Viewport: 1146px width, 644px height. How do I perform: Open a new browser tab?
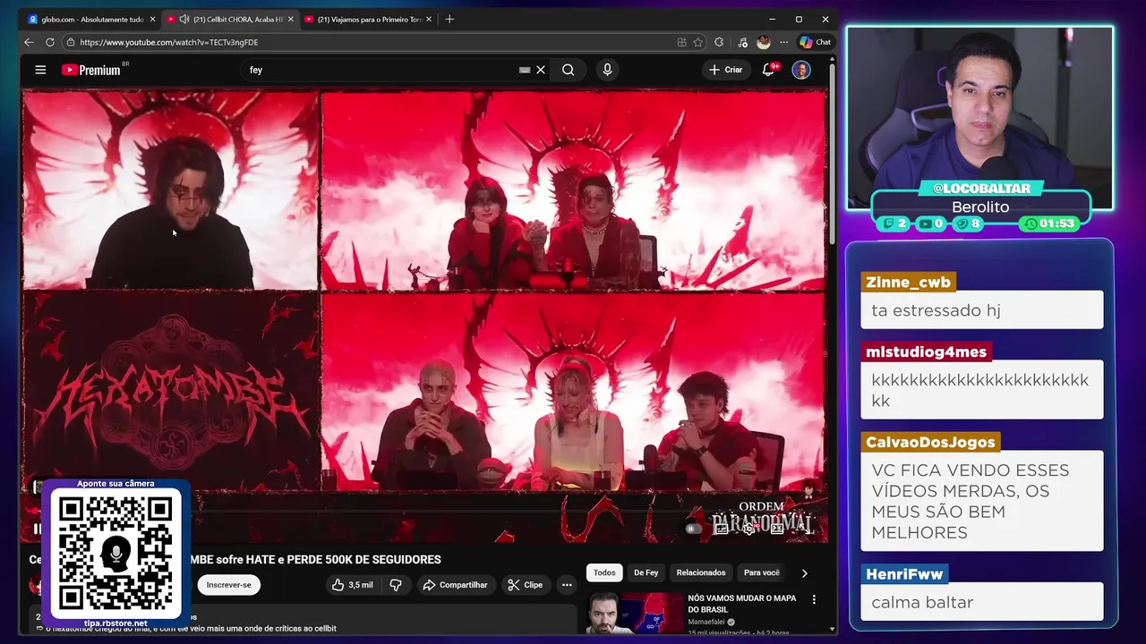point(449,19)
